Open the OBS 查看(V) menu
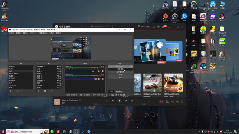The width and height of the screenshot is (239, 134). click(25, 33)
